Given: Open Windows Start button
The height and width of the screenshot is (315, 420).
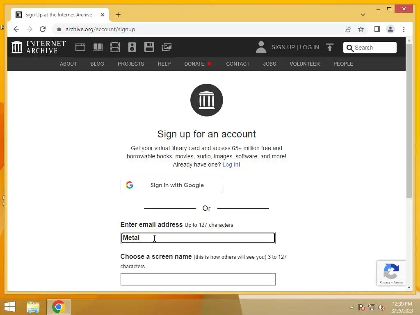Looking at the screenshot, I should click(x=10, y=307).
